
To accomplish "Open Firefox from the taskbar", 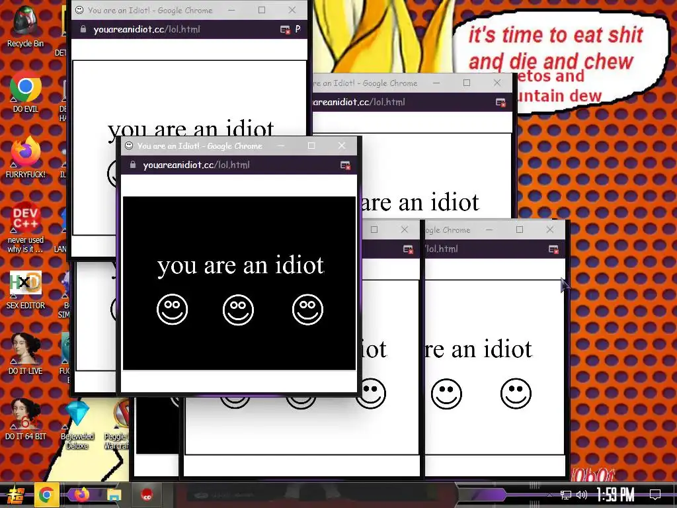I will pos(81,495).
